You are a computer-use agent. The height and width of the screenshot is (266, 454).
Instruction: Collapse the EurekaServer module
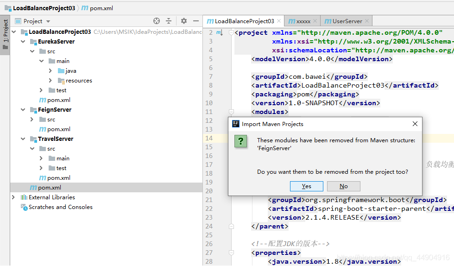coord(23,41)
